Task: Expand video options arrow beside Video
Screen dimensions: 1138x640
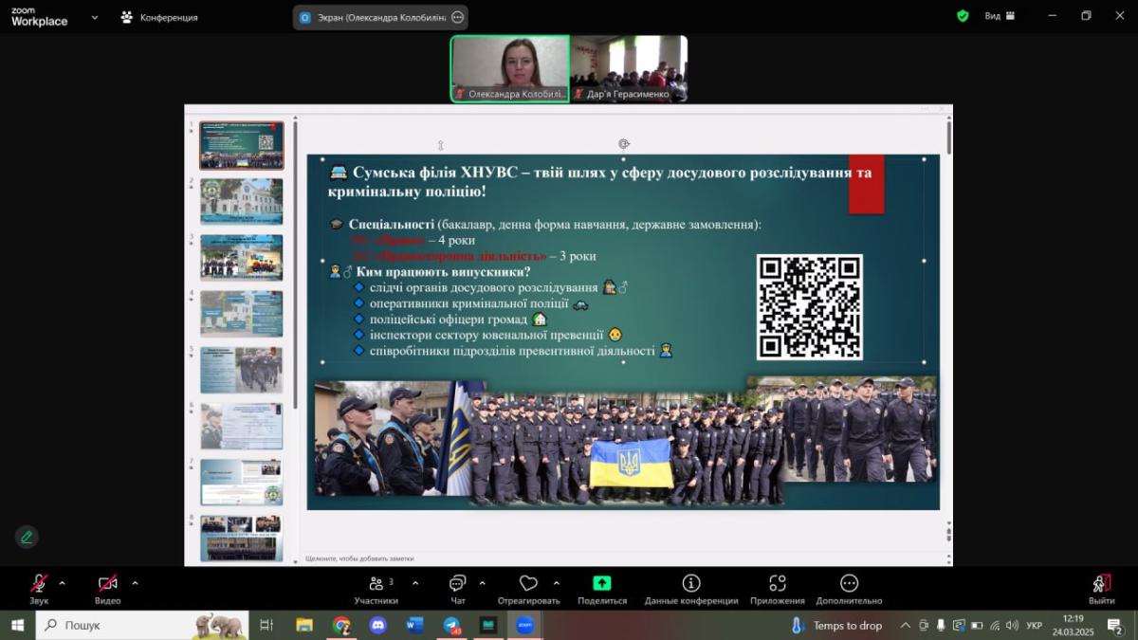Action: (135, 583)
